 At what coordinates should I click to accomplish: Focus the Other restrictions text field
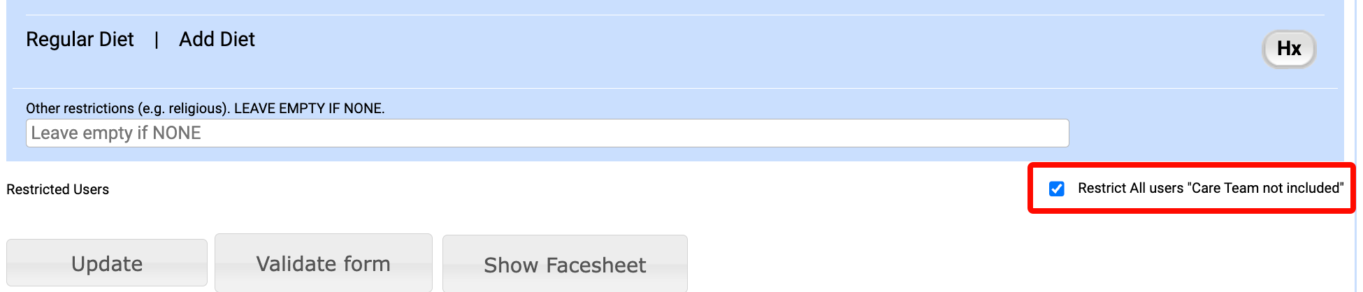[547, 133]
